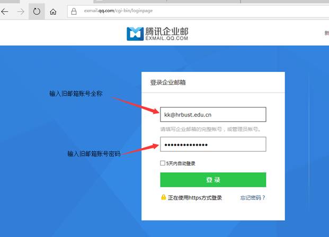Open the browser home page icon

(53, 12)
